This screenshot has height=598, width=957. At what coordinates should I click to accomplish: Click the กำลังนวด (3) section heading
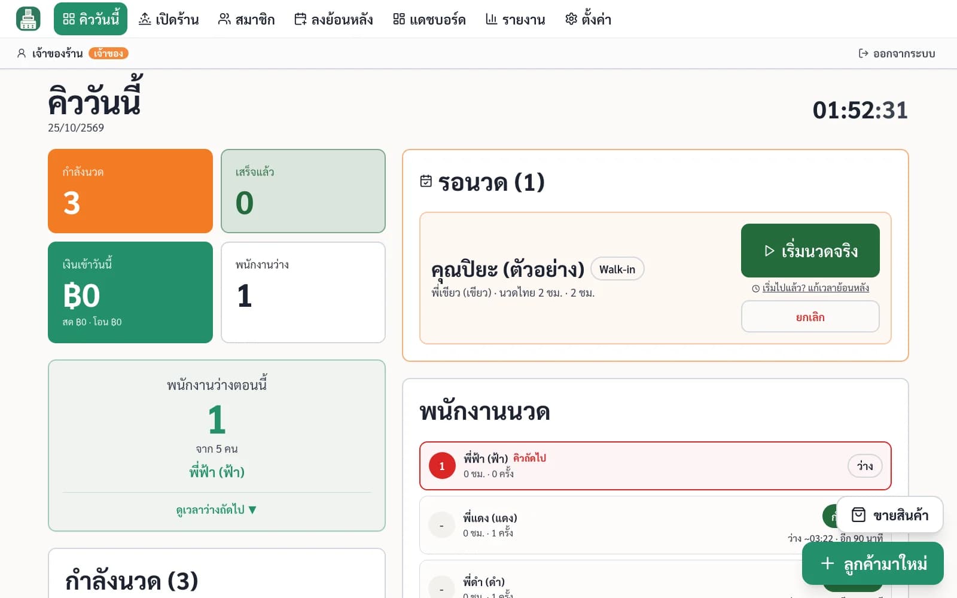point(132,581)
